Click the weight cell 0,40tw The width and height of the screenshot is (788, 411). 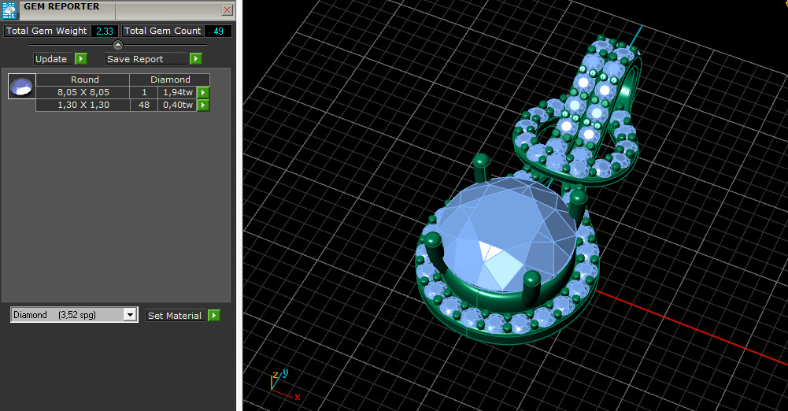[x=177, y=105]
